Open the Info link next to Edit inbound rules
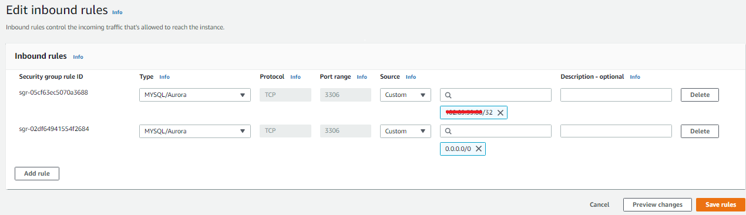The image size is (746, 215). point(117,12)
